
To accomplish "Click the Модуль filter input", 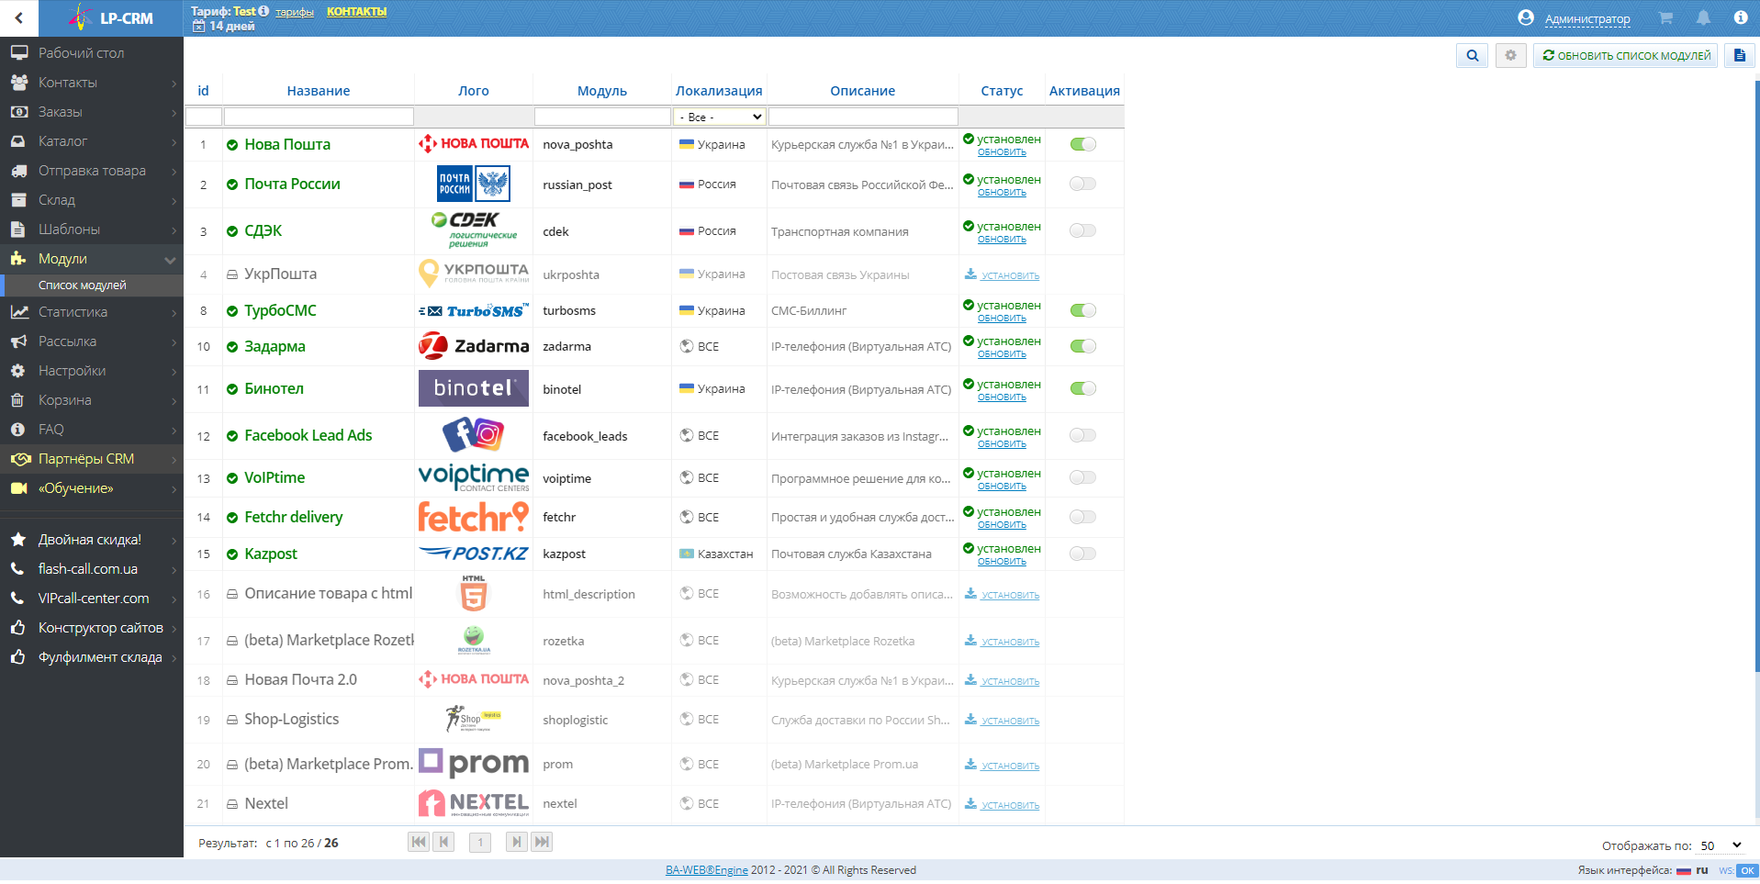I will [602, 117].
